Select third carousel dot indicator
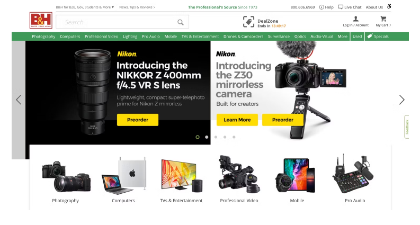The width and height of the screenshot is (420, 225). tap(216, 137)
